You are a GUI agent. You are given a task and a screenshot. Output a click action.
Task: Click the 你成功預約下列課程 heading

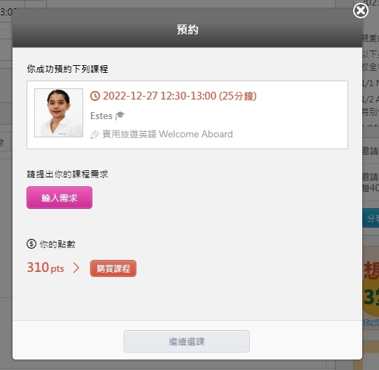[67, 69]
